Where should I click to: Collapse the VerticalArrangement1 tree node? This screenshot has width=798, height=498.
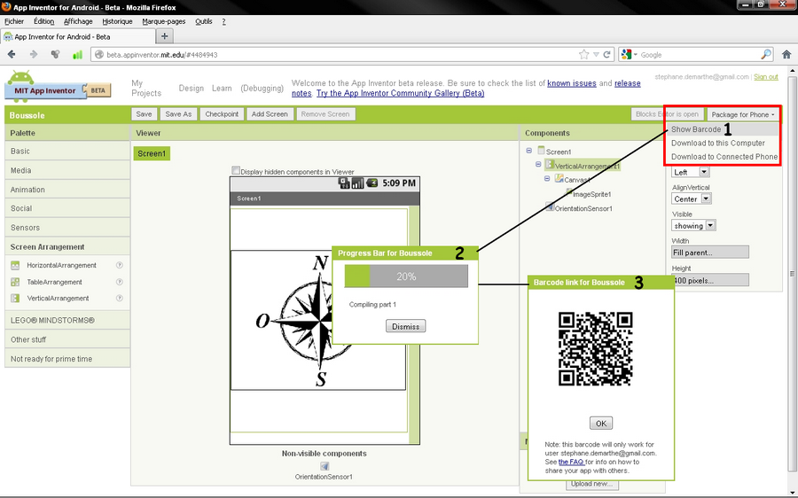[538, 164]
